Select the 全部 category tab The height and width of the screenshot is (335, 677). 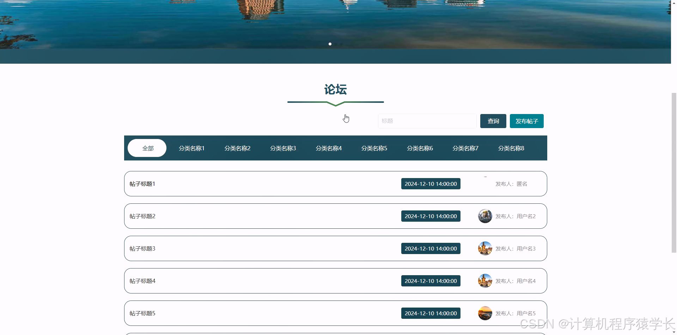point(147,148)
